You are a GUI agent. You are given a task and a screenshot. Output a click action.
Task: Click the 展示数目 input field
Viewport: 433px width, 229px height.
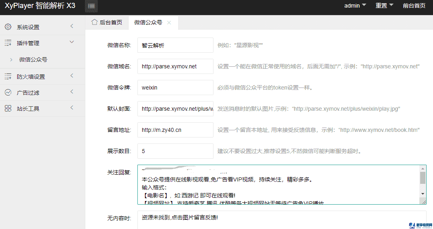[175, 151]
